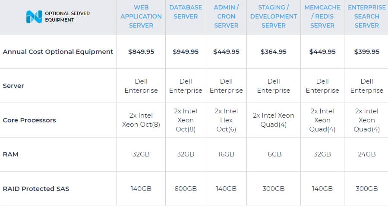Click the Server row label
Screen dimensions: 388x206
(13, 86)
